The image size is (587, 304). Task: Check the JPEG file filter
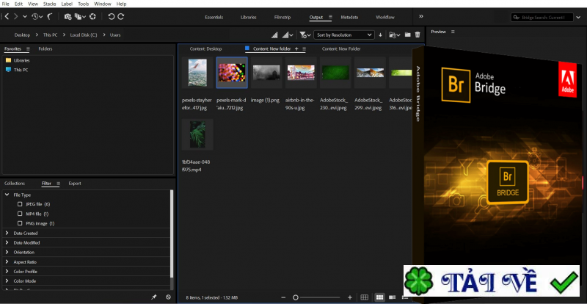coord(20,203)
